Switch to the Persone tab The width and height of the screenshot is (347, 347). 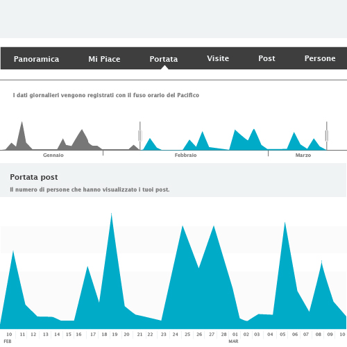[x=320, y=58]
